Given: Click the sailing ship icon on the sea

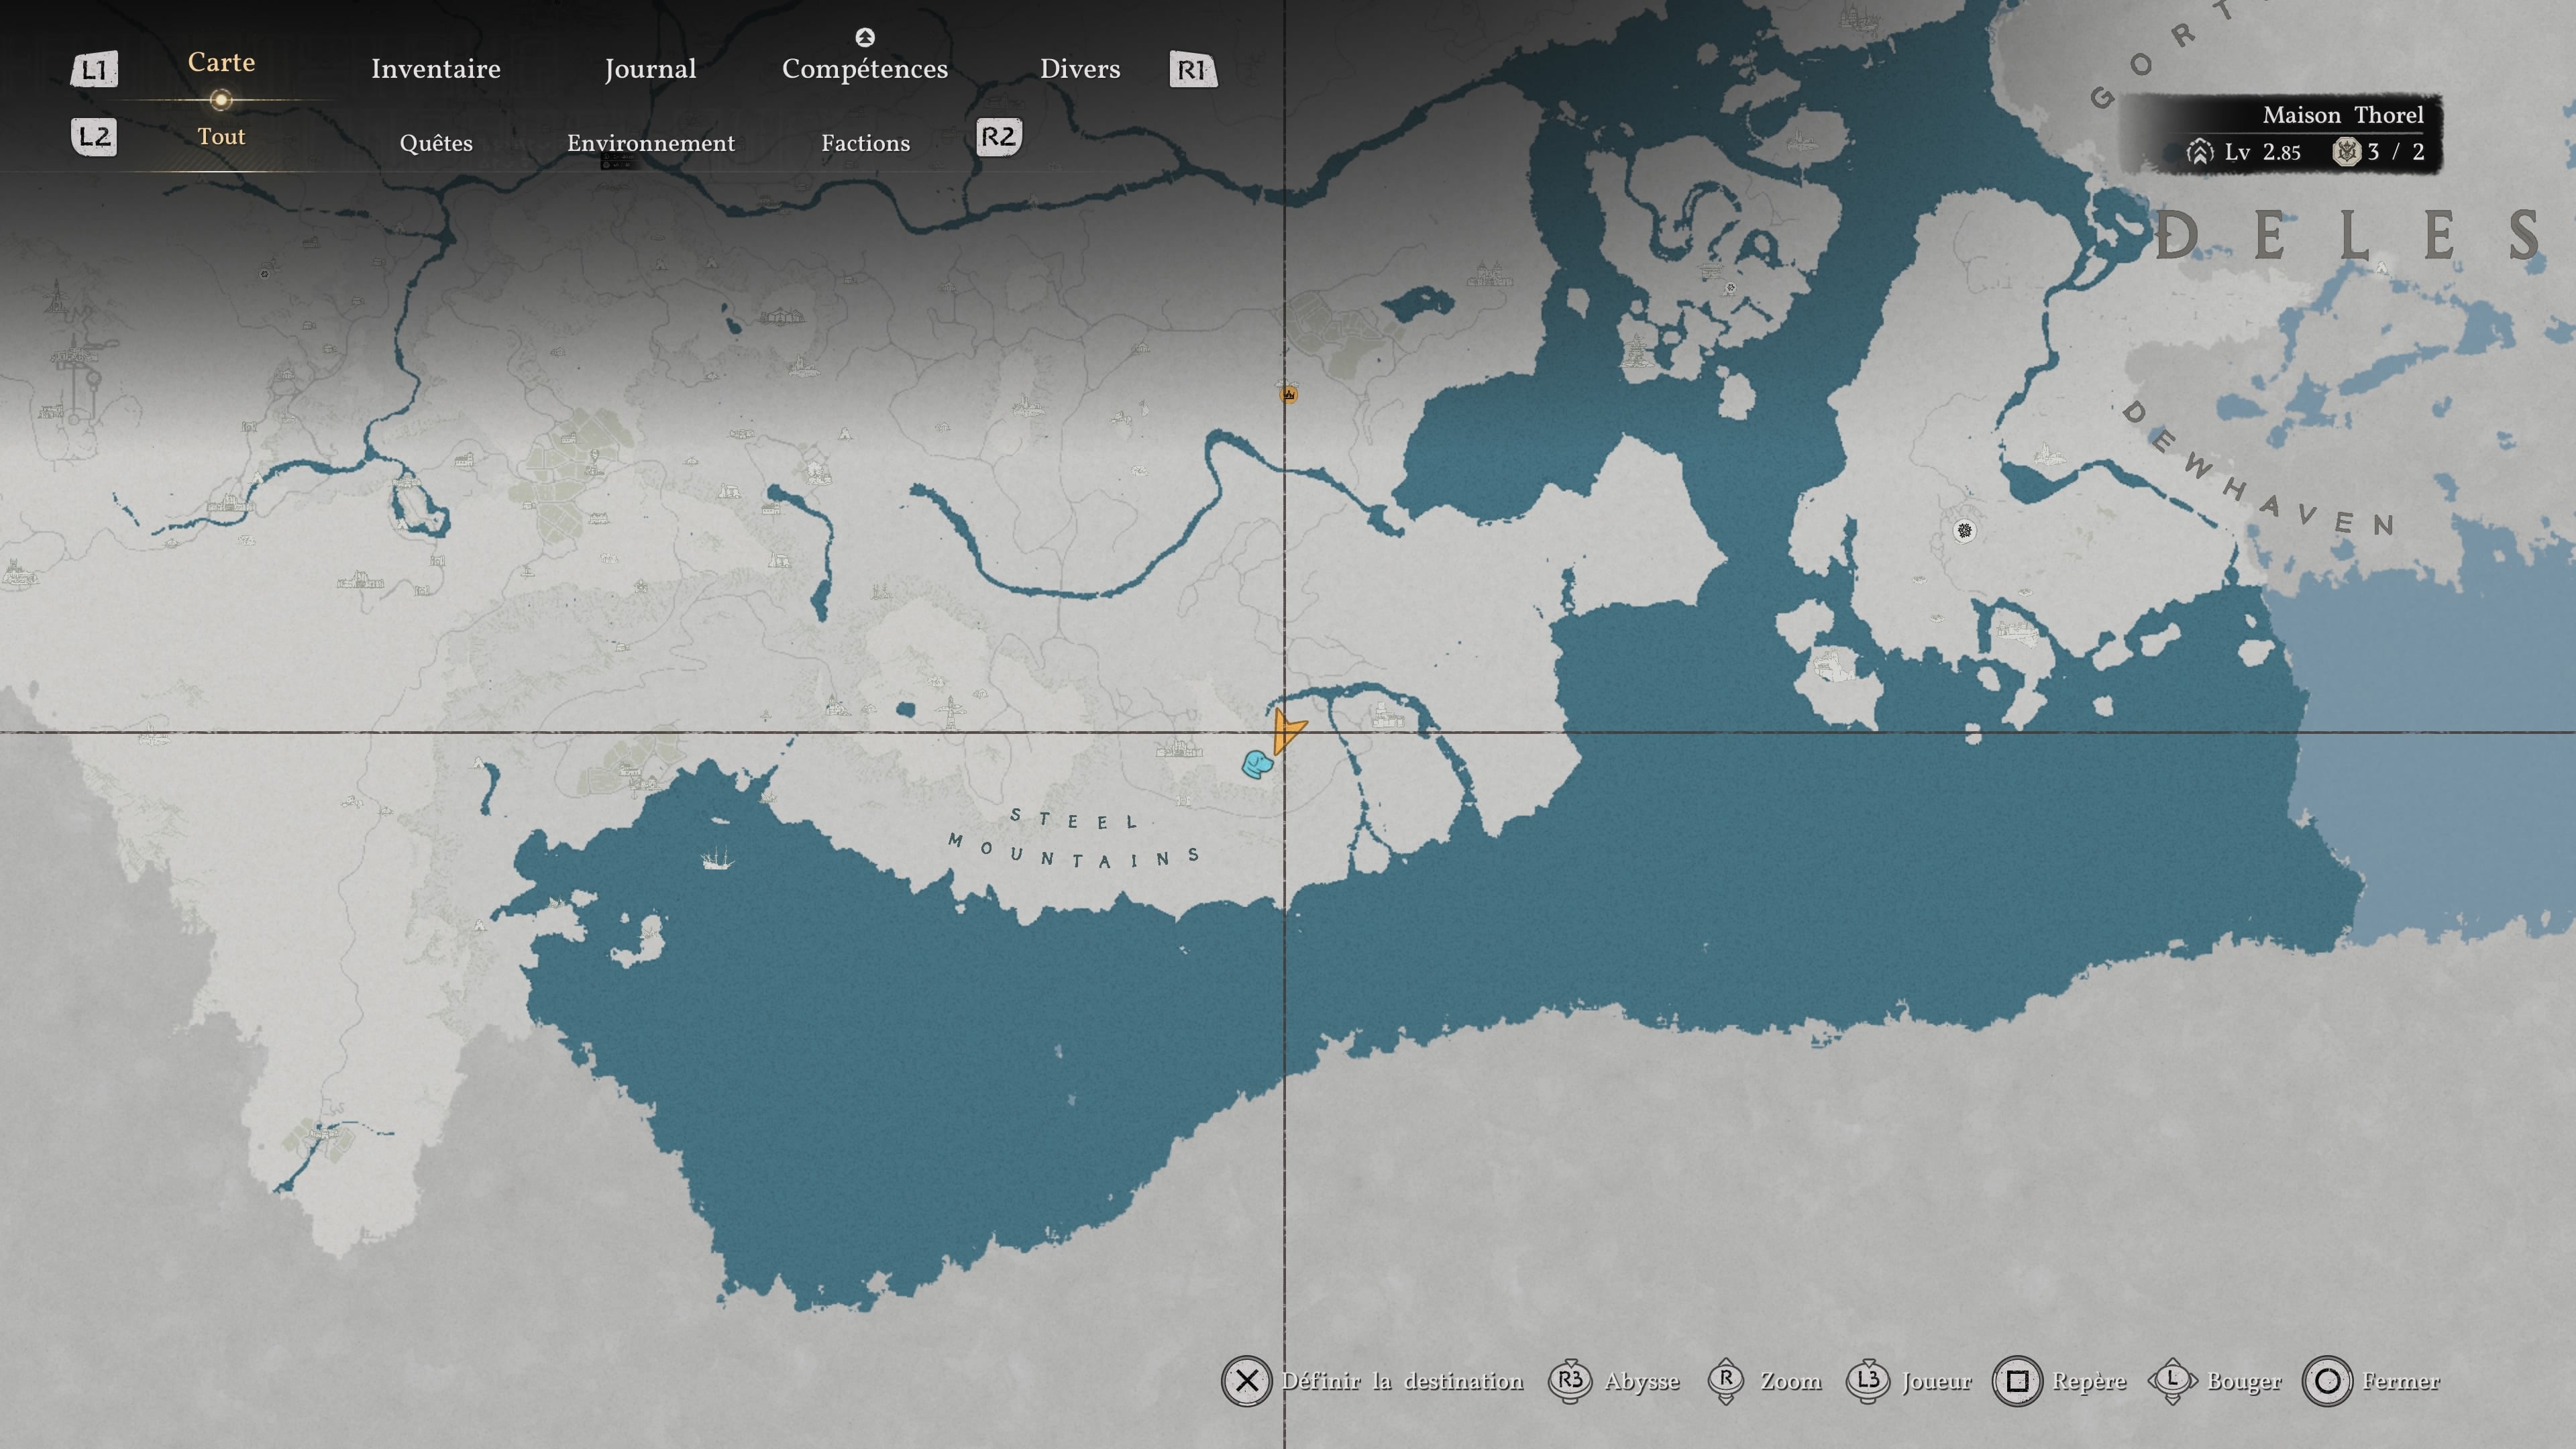Looking at the screenshot, I should tap(716, 859).
